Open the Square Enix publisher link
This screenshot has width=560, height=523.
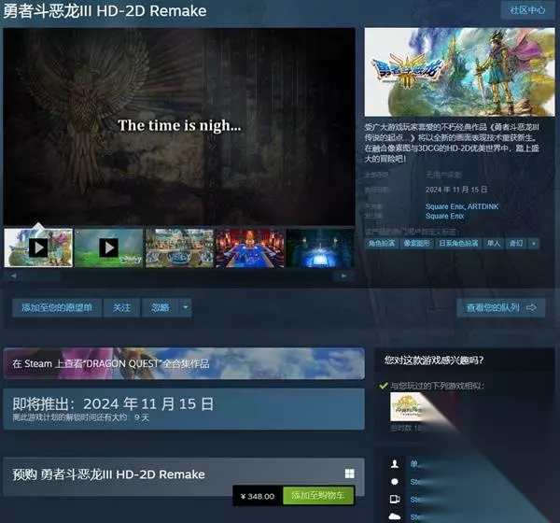pos(444,216)
